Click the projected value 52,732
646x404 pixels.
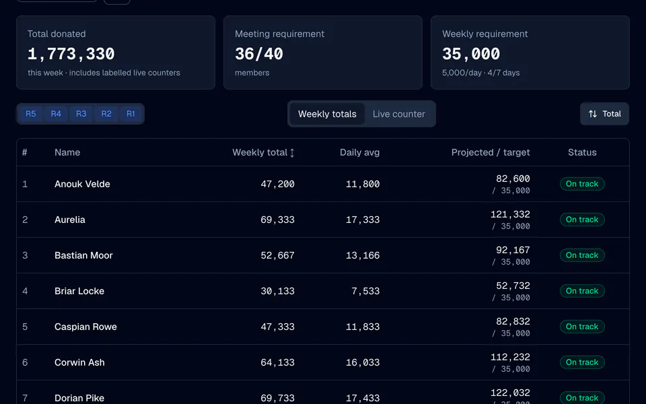513,285
